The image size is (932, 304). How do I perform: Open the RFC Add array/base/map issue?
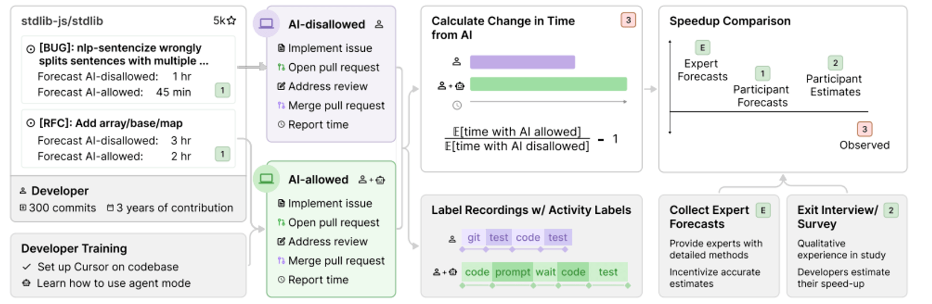pyautogui.click(x=111, y=123)
